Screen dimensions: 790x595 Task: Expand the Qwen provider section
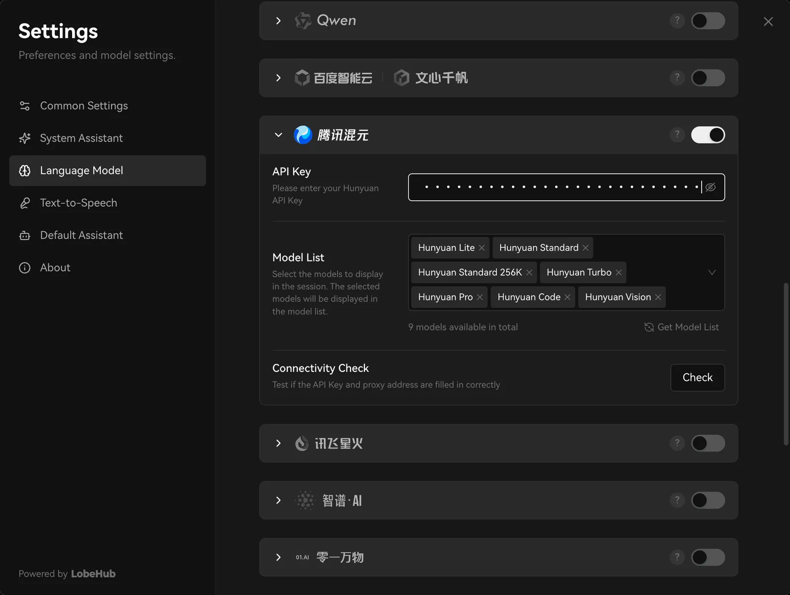click(278, 21)
